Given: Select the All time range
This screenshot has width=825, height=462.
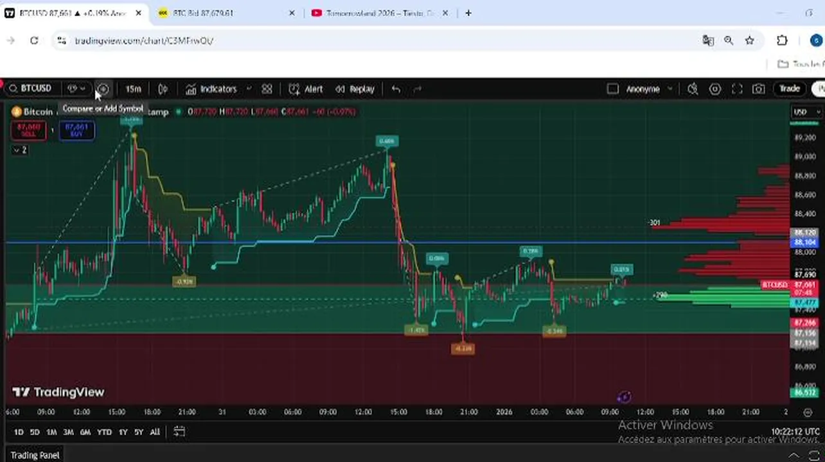Looking at the screenshot, I should tap(155, 432).
